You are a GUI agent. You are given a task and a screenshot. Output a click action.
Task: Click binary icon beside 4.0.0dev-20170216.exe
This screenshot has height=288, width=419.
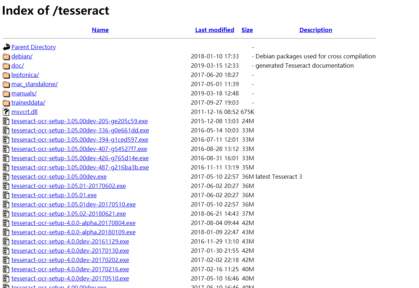[6, 269]
